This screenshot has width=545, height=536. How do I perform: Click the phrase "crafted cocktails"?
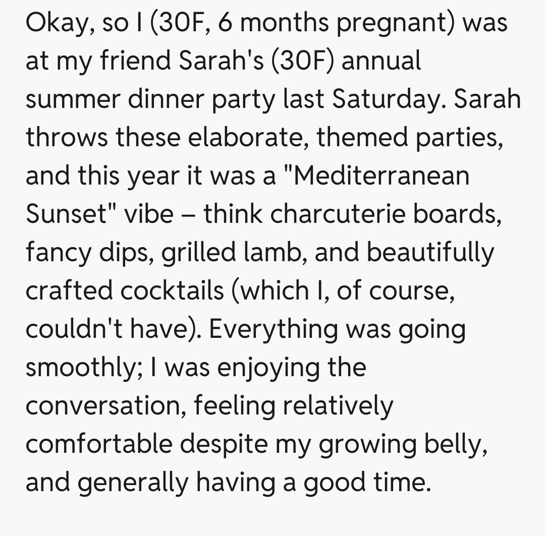pyautogui.click(x=125, y=290)
